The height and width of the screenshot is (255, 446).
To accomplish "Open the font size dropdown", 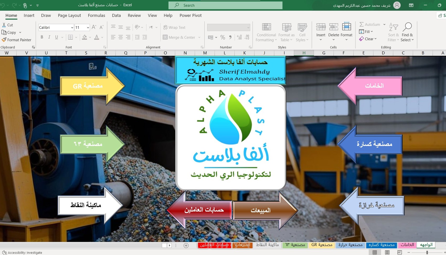I will (88, 28).
